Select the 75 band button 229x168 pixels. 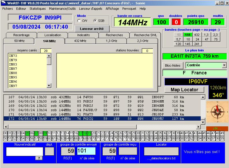pyautogui.click(x=216, y=39)
